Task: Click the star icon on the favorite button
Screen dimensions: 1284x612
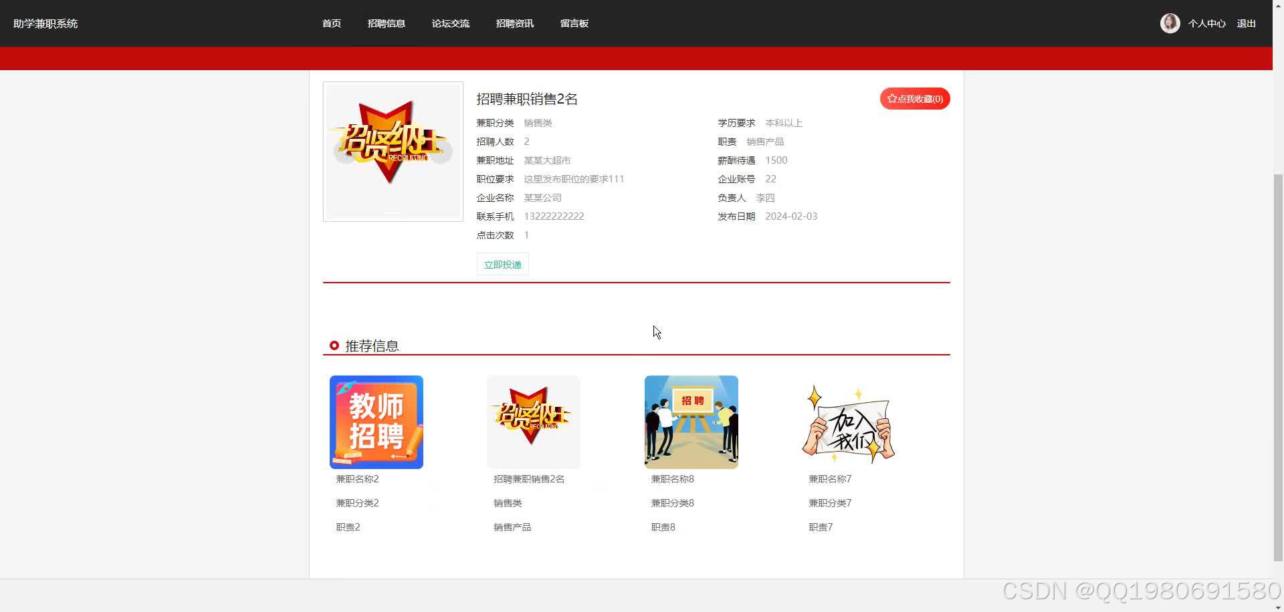Action: click(x=891, y=98)
